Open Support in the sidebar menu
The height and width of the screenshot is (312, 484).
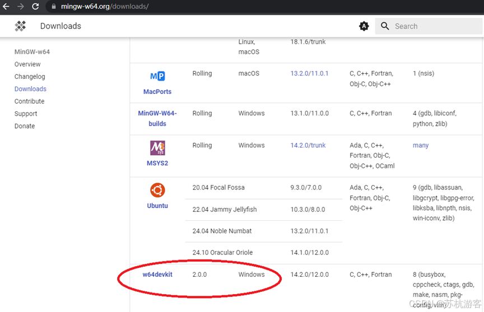pyautogui.click(x=26, y=114)
